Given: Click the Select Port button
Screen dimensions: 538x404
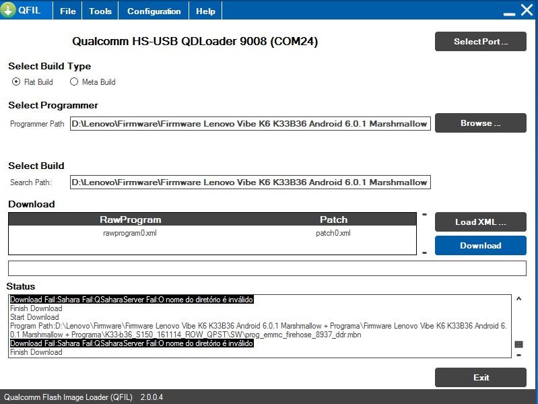Looking at the screenshot, I should [480, 42].
